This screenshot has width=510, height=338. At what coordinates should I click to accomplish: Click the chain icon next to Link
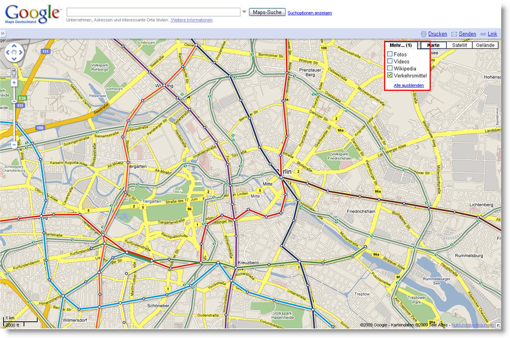pyautogui.click(x=483, y=34)
